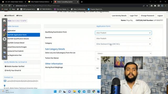The width and height of the screenshot is (168, 94).
Task: Click the Logout button
Action: tap(160, 16)
